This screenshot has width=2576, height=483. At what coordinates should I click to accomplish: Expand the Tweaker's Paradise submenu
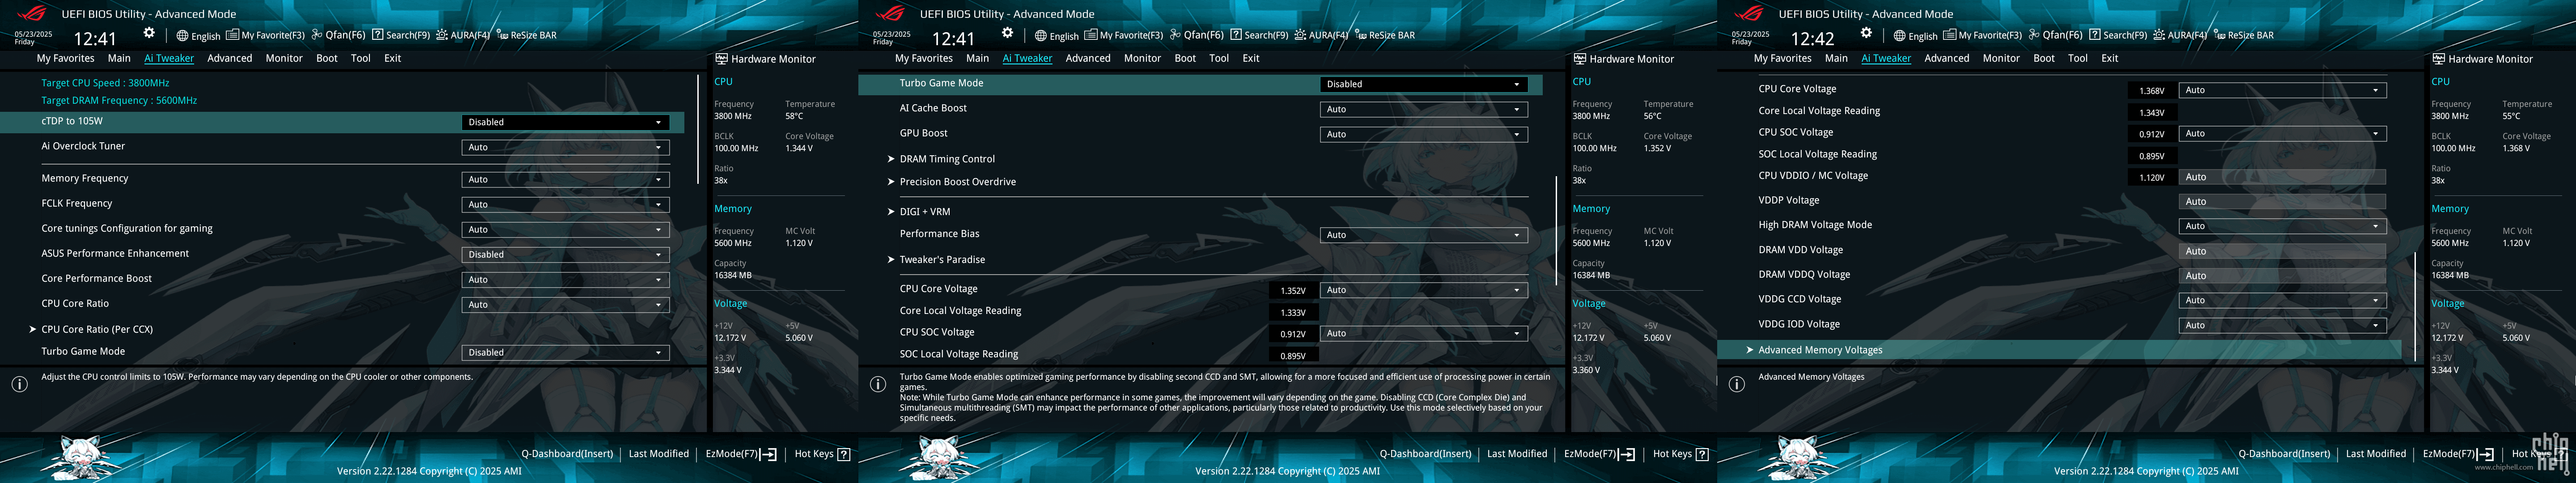click(x=941, y=260)
